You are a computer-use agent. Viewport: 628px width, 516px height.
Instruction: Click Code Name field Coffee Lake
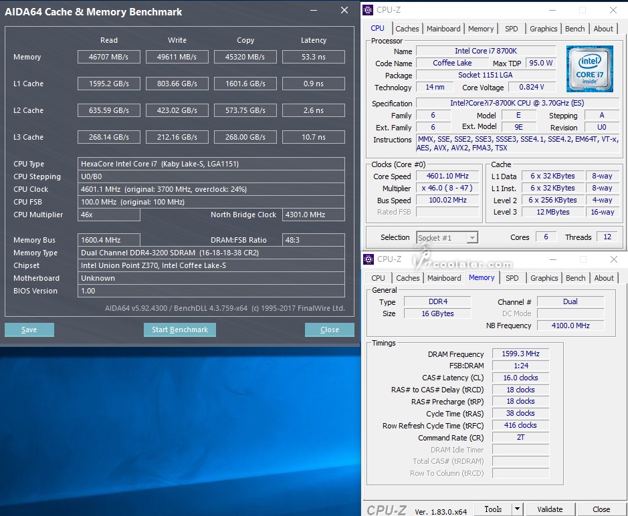tap(452, 63)
